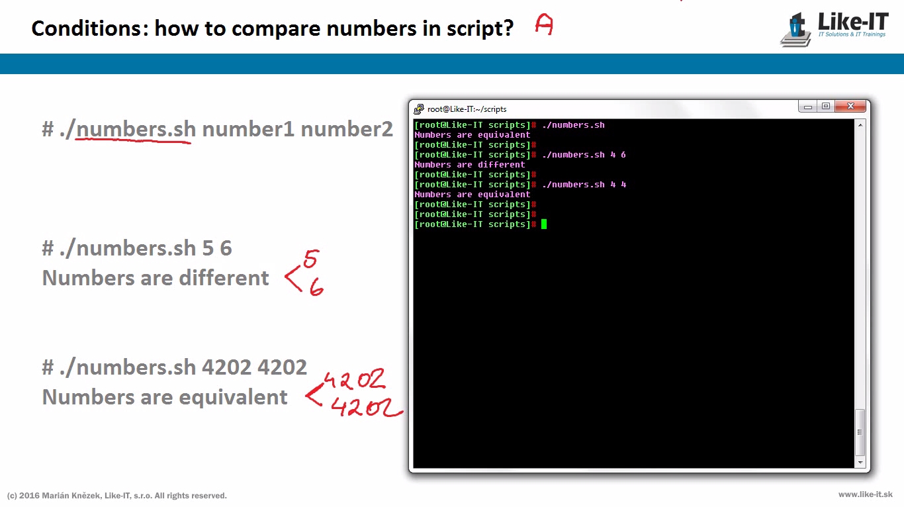
Task: Click the "./numbers.sh 4 6" command in terminal
Action: pos(583,155)
